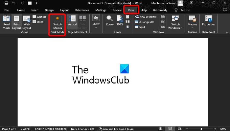Click the user account avatar
The image size is (230, 131).
tap(180, 3)
